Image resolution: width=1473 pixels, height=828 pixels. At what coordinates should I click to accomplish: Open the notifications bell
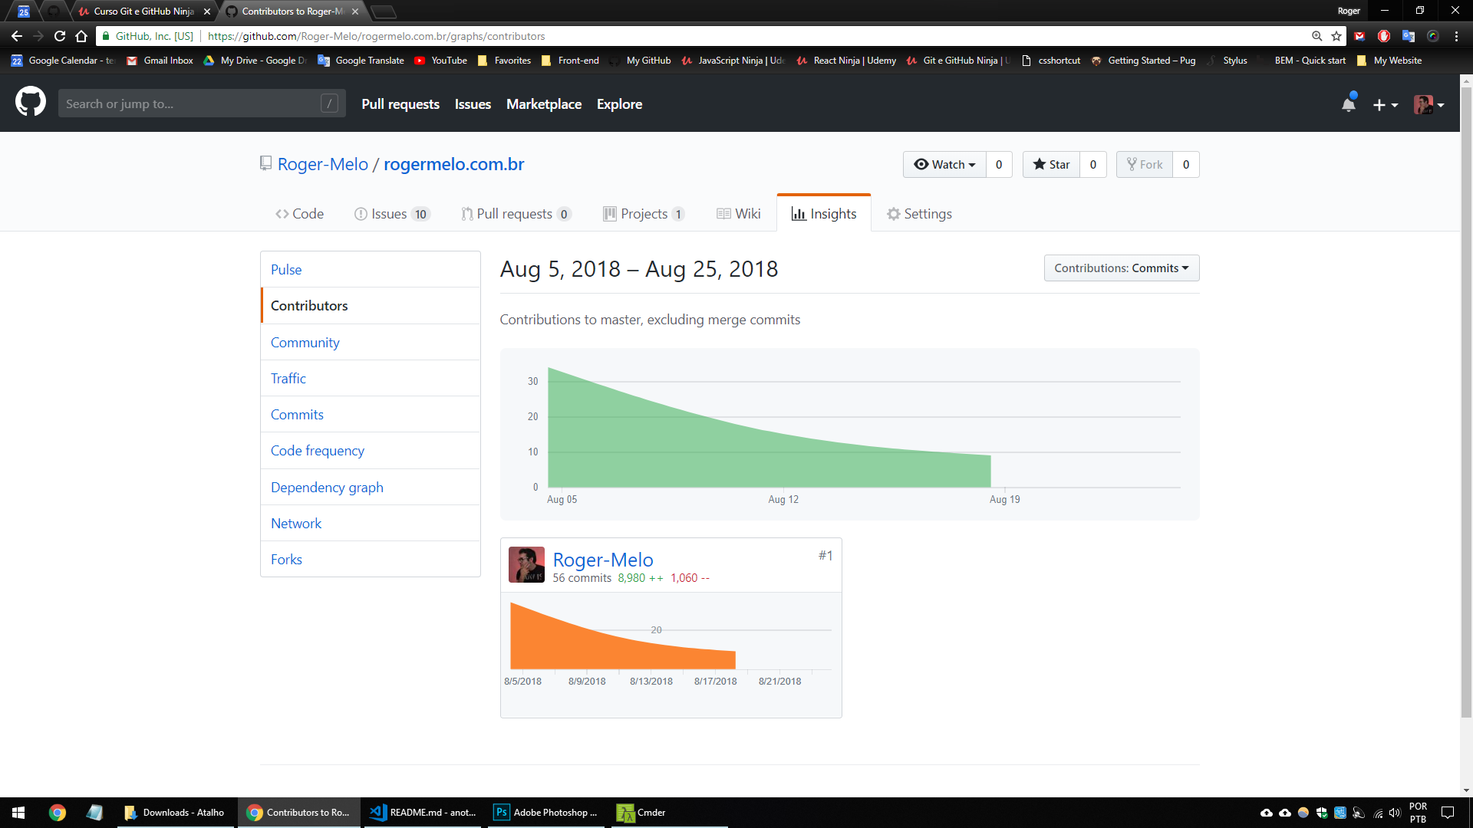point(1349,104)
